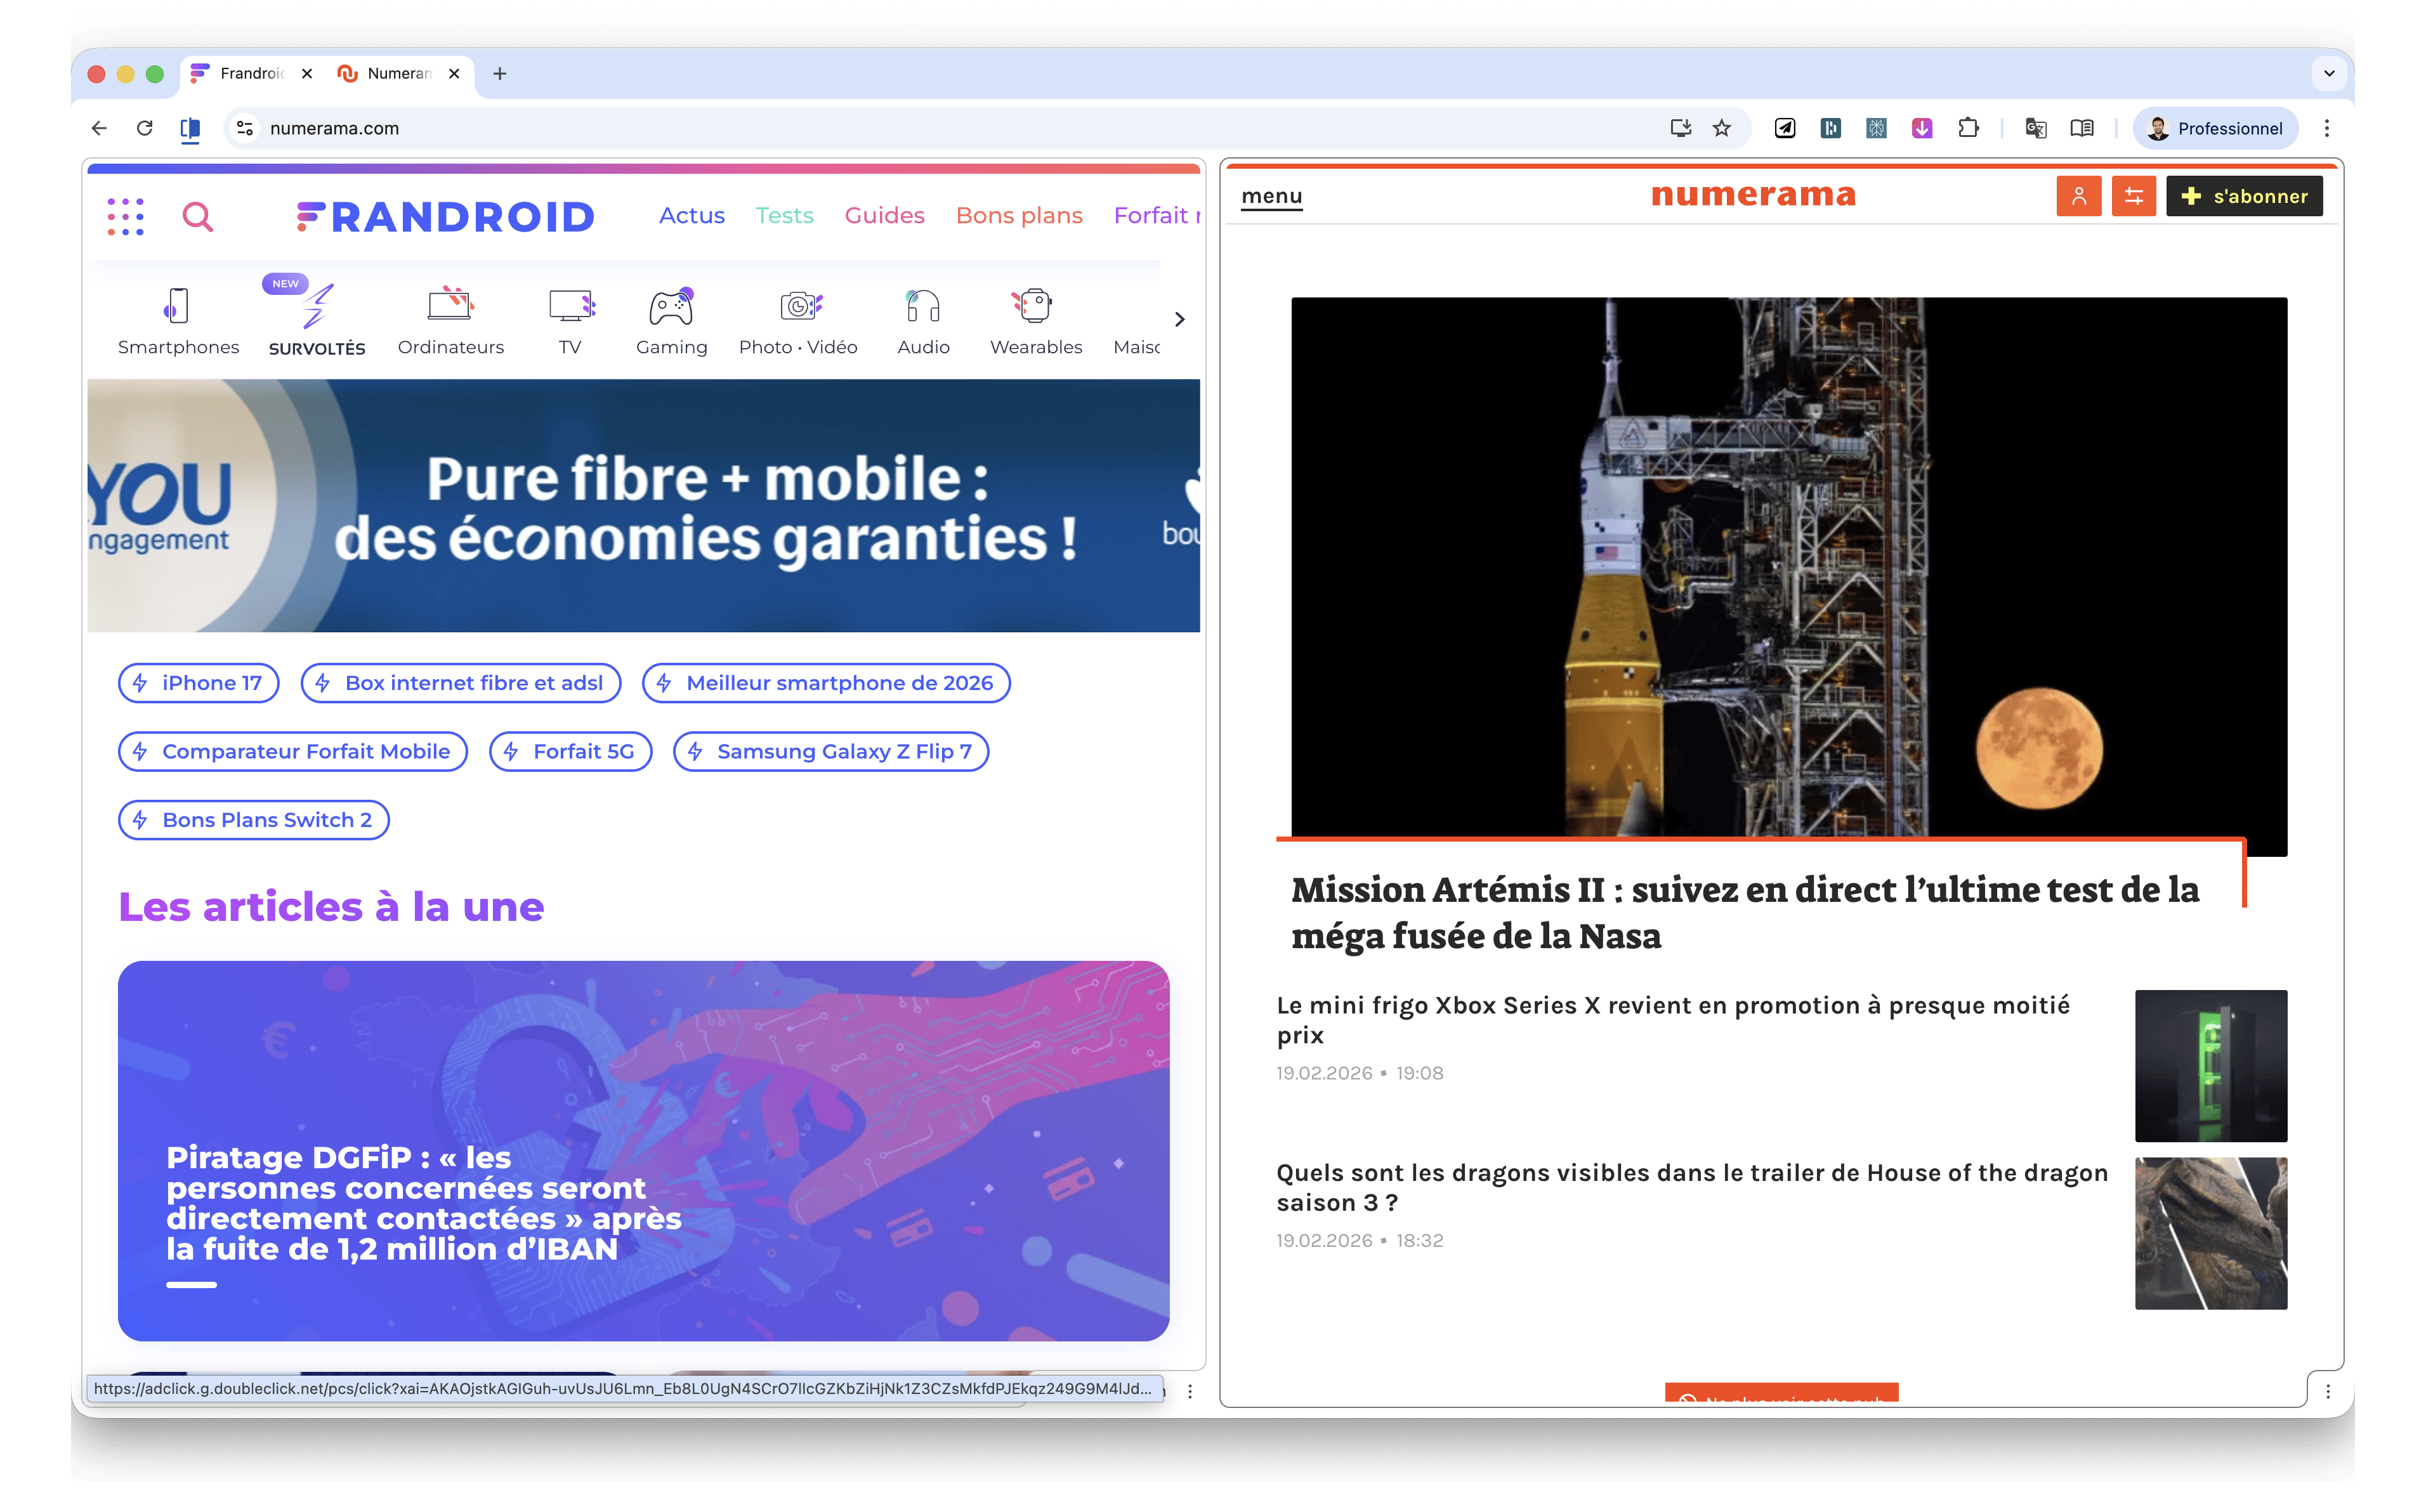Open the Artemis rocket hero image
Image resolution: width=2426 pixels, height=1512 pixels.
[x=1788, y=567]
